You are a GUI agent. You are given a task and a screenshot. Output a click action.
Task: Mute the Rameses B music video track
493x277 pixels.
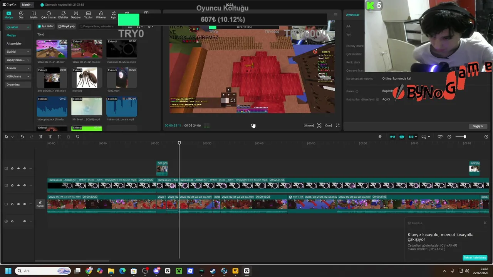click(x=24, y=185)
